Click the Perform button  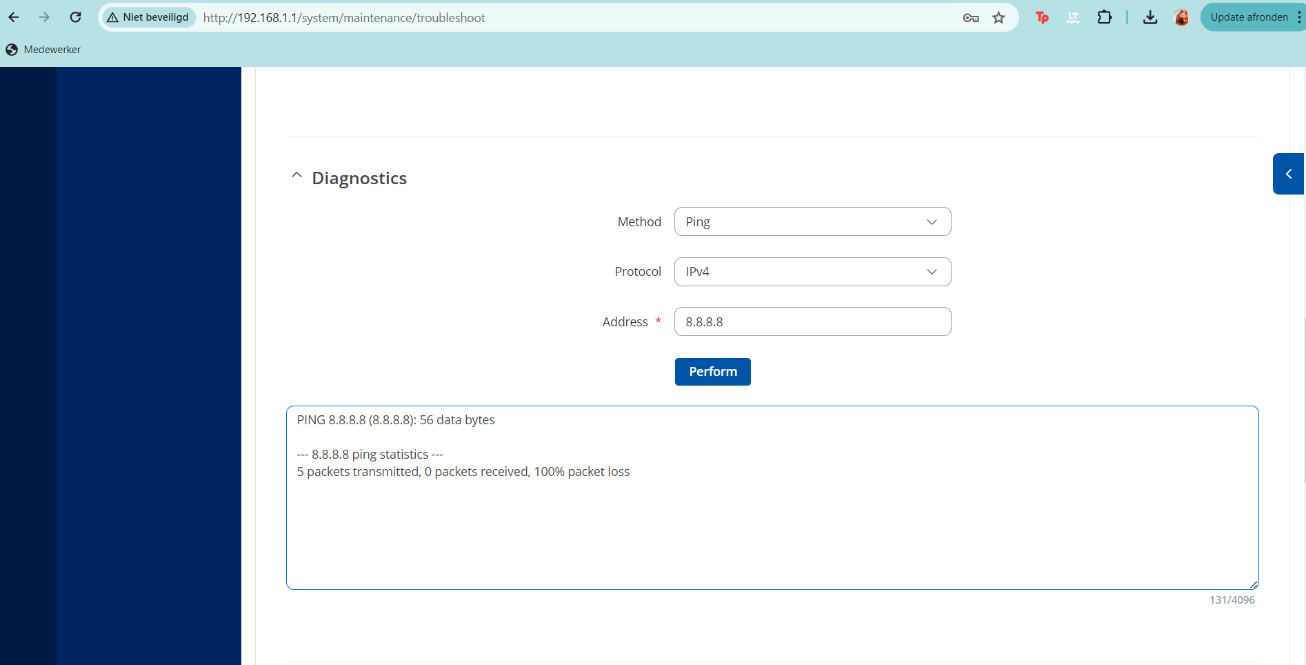[712, 372]
